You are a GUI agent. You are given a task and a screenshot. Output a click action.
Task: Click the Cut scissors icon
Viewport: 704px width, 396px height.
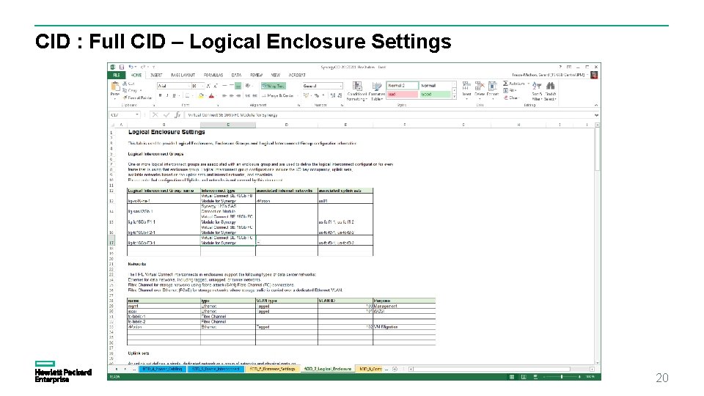125,84
